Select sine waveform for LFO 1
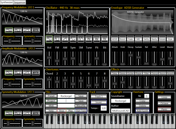Screen dimensions: 176x129 9,30
